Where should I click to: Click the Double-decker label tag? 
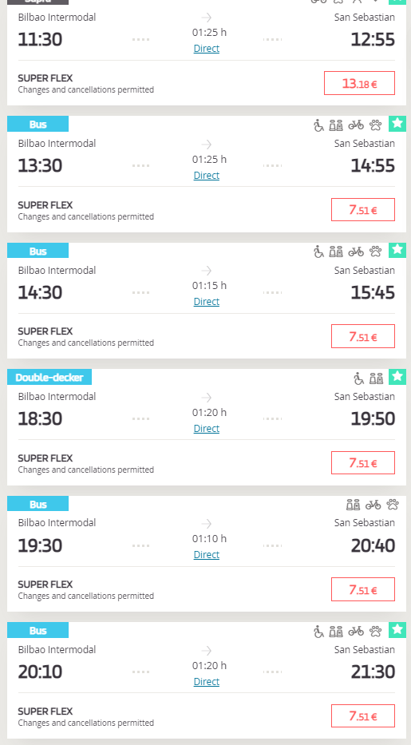pos(49,377)
